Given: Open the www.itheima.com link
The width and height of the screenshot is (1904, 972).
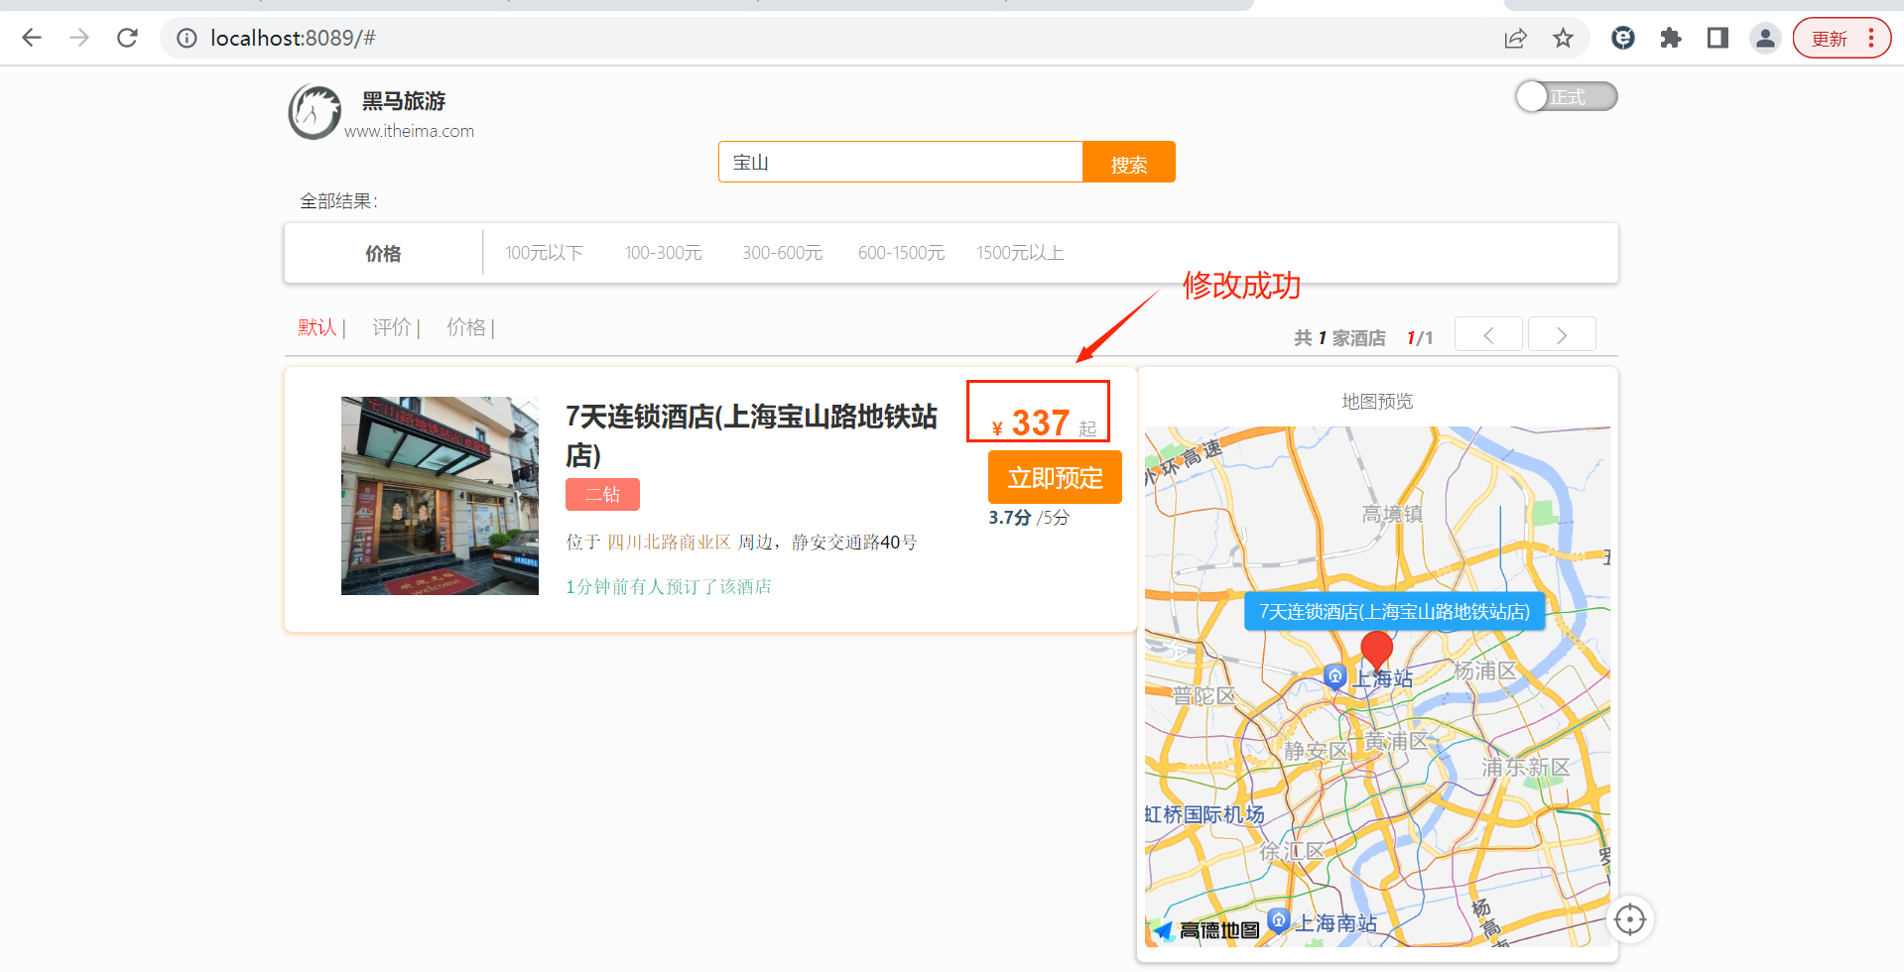Looking at the screenshot, I should coord(409,131).
